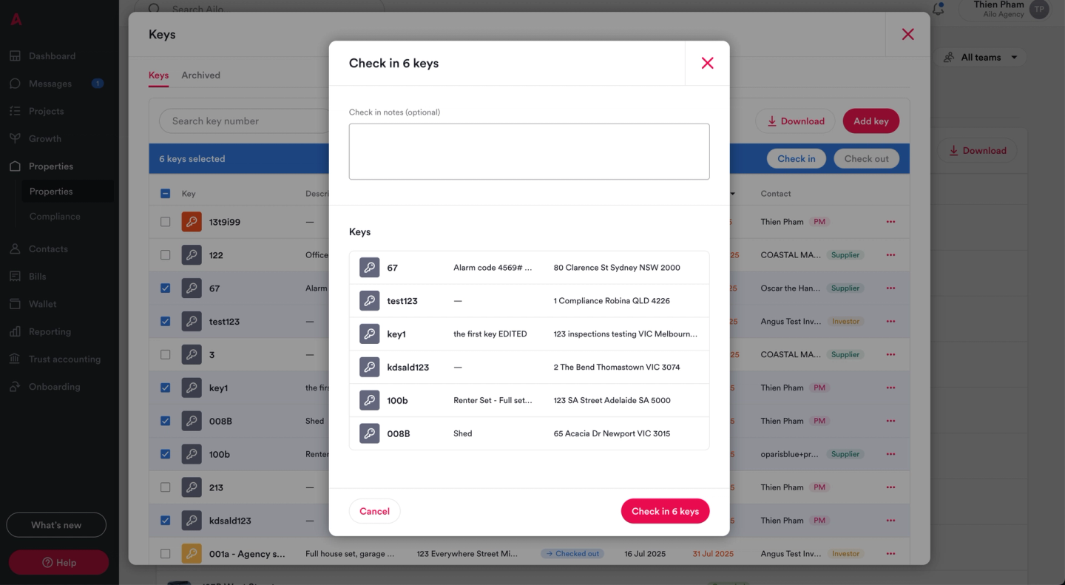Image resolution: width=1065 pixels, height=585 pixels.
Task: Focus the Search key number field
Action: pyautogui.click(x=244, y=121)
